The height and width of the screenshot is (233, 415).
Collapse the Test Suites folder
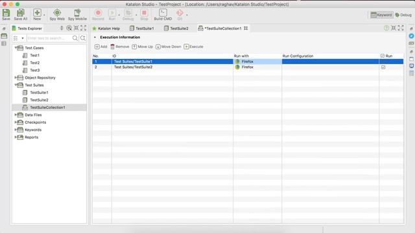[16, 85]
